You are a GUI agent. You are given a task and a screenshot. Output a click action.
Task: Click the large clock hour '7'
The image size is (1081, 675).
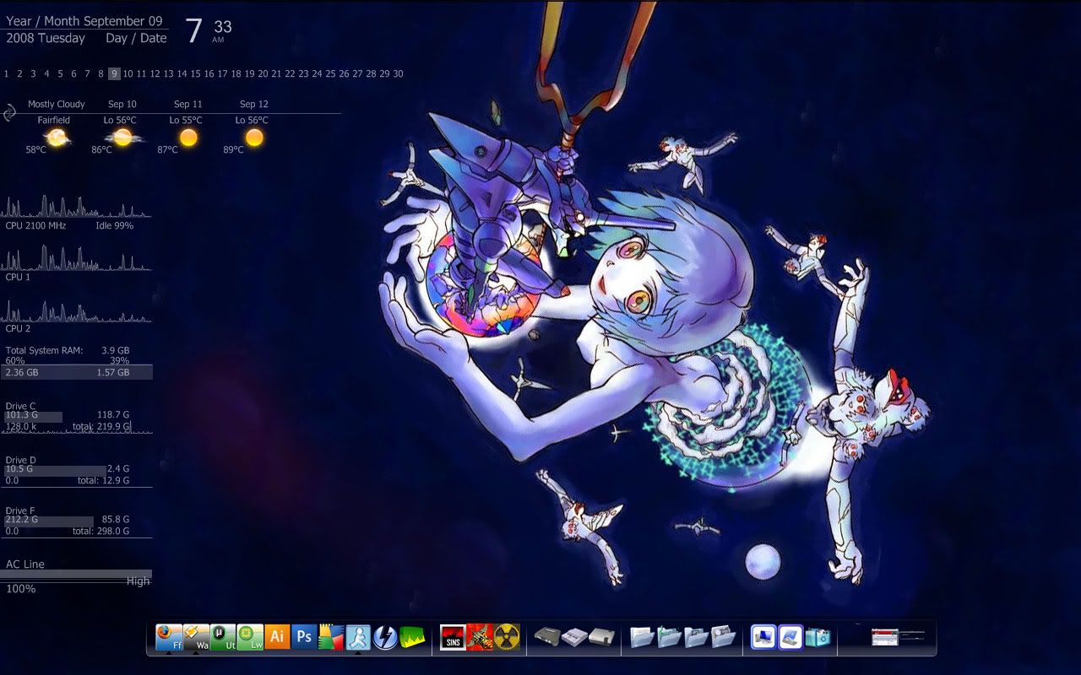click(x=194, y=32)
